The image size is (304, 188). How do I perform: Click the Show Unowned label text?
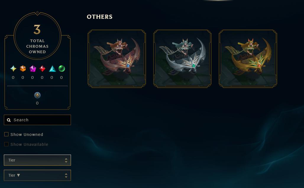click(27, 134)
